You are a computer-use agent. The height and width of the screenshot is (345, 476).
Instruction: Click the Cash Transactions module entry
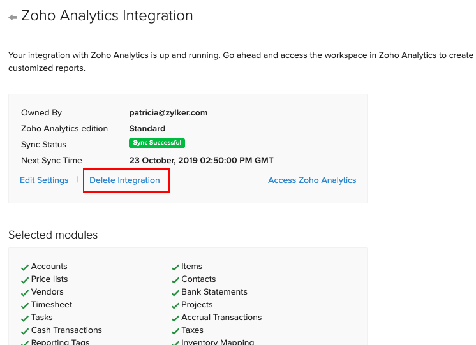pyautogui.click(x=66, y=330)
